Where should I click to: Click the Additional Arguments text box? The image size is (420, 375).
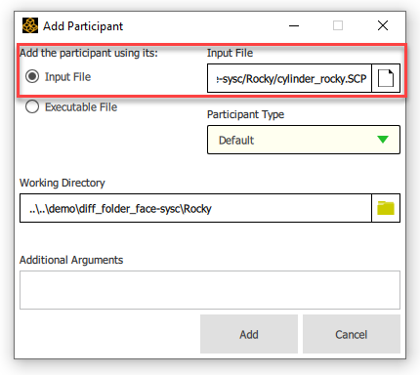pos(210,290)
